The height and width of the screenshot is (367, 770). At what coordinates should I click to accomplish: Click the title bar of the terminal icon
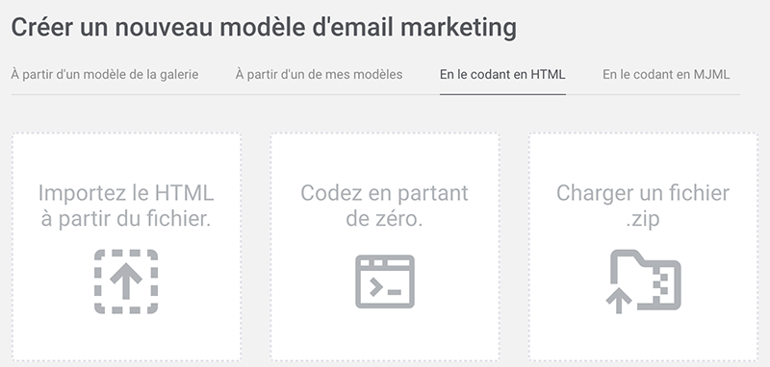click(385, 262)
